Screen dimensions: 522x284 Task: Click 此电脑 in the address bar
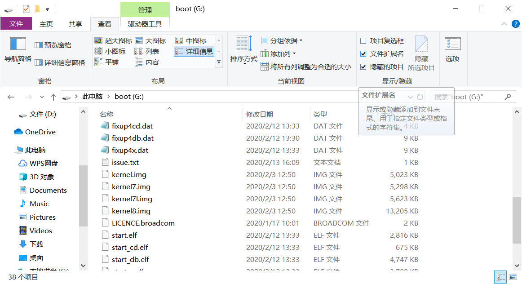click(x=93, y=97)
